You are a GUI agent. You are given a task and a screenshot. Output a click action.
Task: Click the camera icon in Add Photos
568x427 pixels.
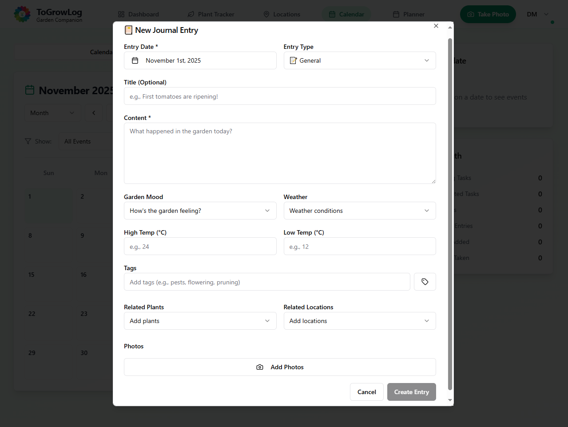(260, 367)
